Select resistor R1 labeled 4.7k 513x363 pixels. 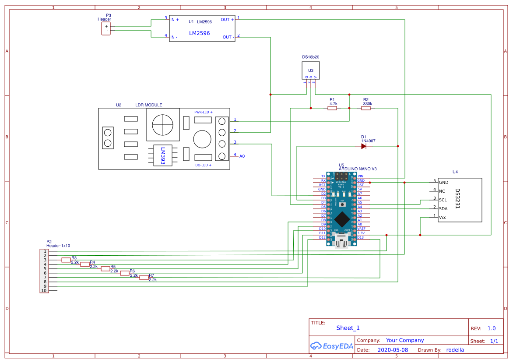click(x=332, y=107)
